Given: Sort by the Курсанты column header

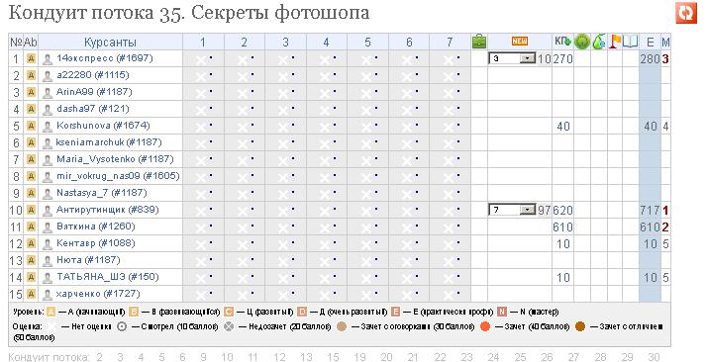Looking at the screenshot, I should [x=110, y=43].
